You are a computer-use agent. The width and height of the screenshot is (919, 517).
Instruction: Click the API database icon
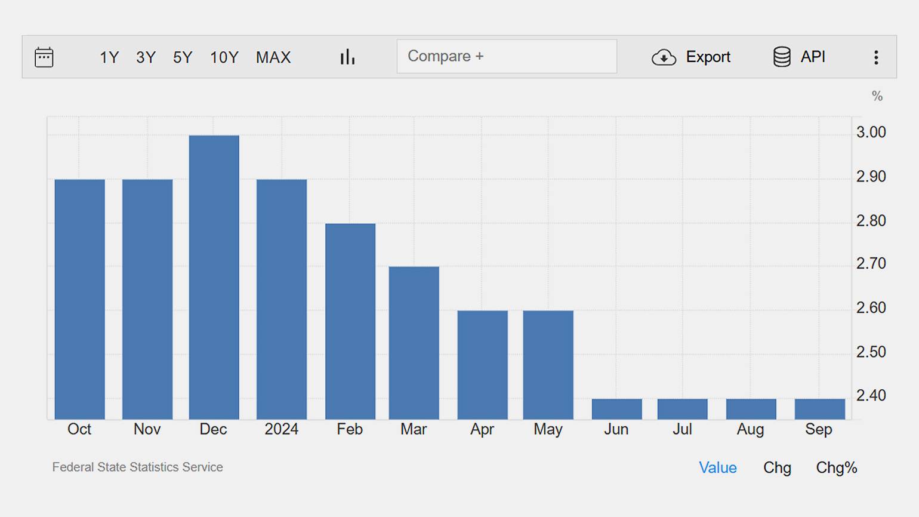[x=782, y=57]
